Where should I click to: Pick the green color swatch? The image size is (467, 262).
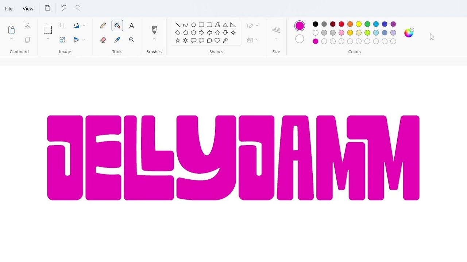tap(367, 24)
